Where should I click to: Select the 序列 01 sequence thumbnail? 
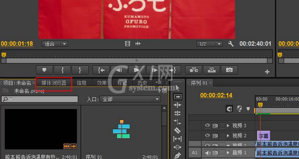coord(122,129)
